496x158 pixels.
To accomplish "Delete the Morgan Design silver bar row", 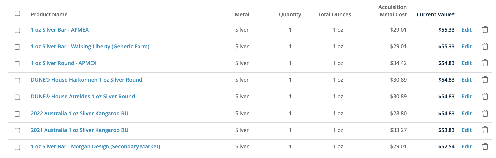I will 485,146.
